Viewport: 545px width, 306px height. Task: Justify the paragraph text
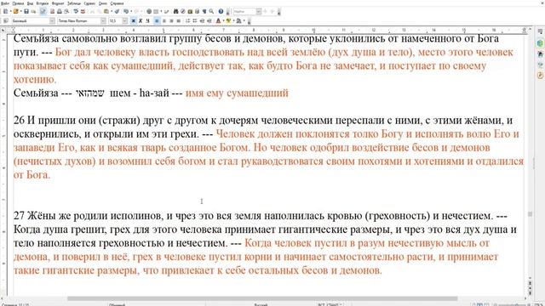(x=178, y=20)
